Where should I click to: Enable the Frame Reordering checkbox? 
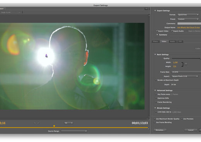(x=156, y=102)
